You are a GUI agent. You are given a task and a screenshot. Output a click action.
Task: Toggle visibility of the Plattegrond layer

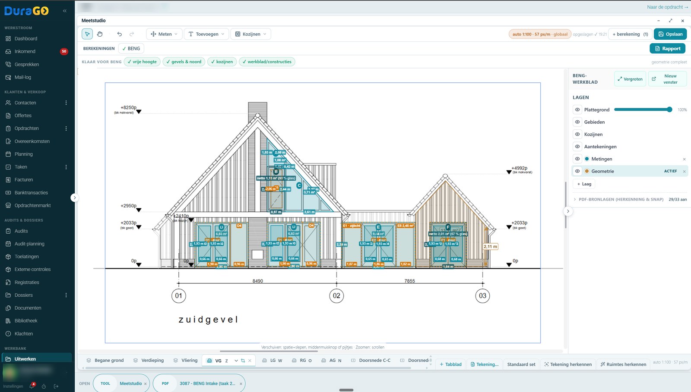(577, 110)
